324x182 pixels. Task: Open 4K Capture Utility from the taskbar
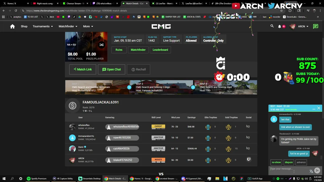click(63, 178)
